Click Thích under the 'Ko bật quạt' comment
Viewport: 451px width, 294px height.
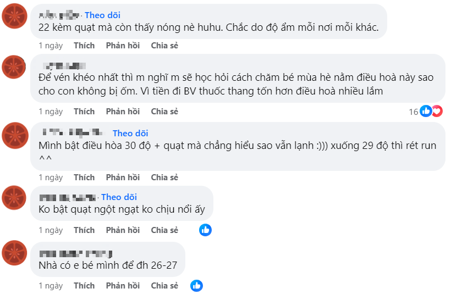[x=84, y=230]
